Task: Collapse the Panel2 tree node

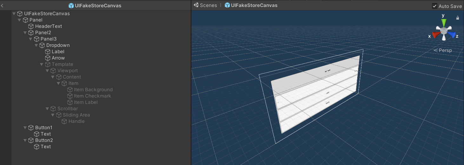Action: [25, 33]
